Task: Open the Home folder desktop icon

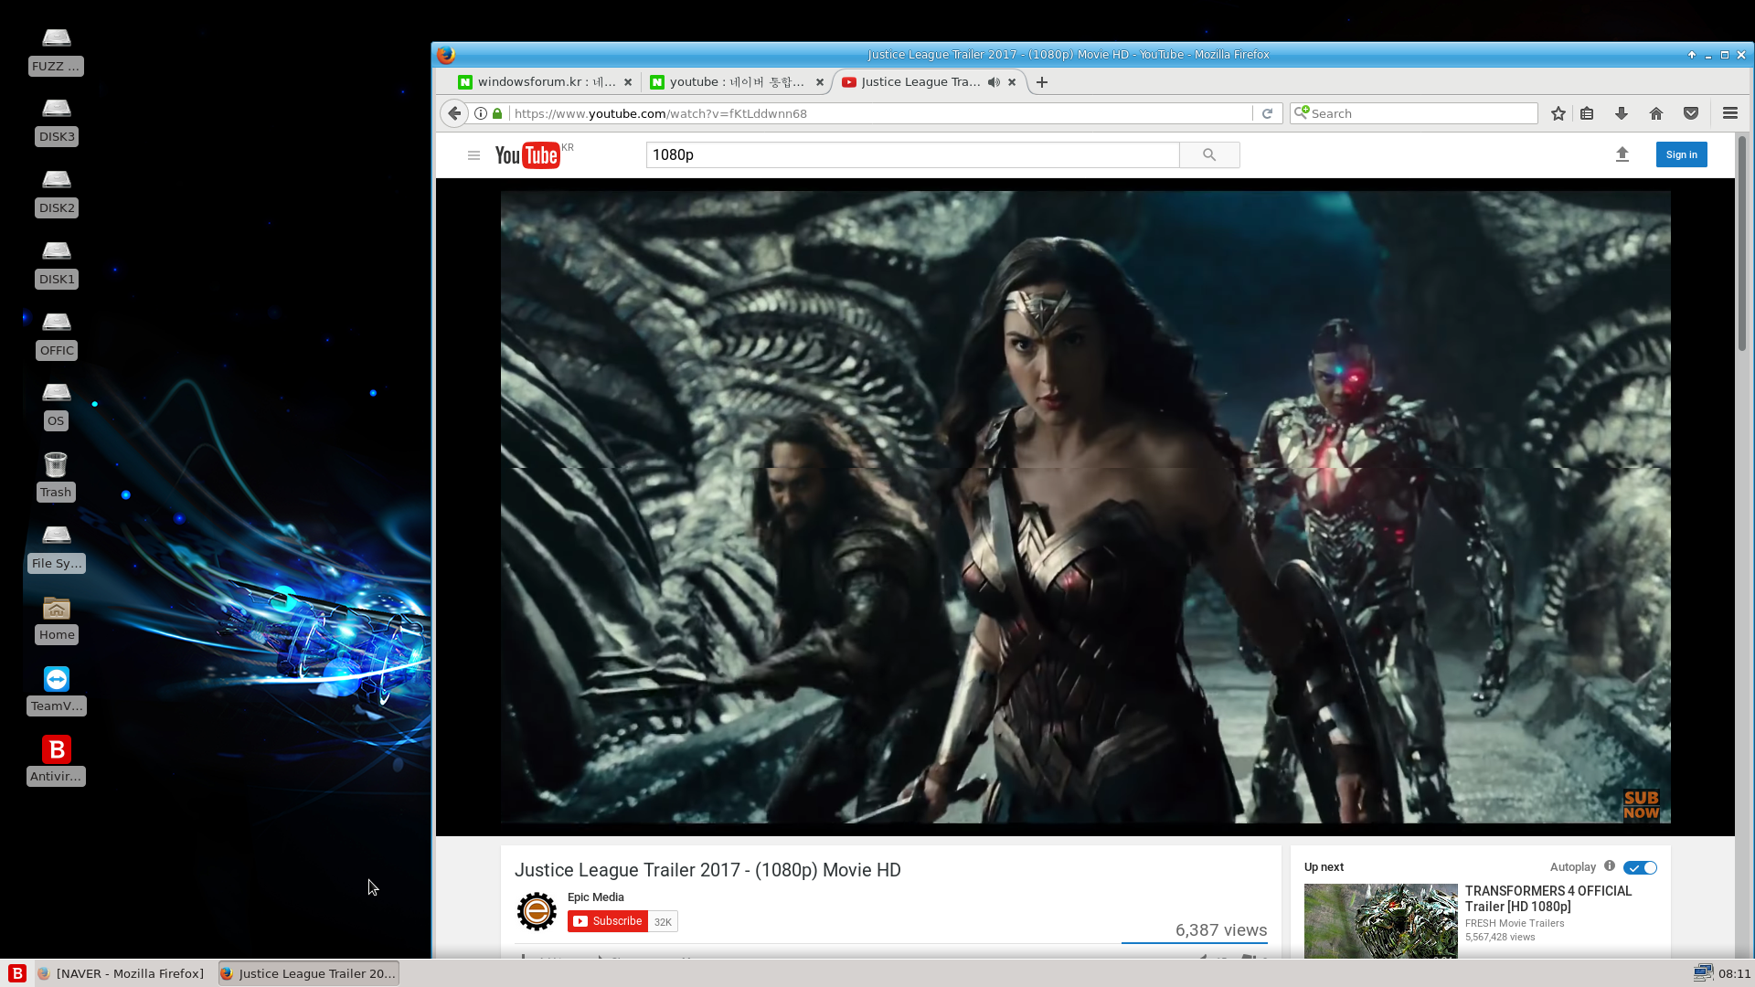Action: tap(56, 619)
